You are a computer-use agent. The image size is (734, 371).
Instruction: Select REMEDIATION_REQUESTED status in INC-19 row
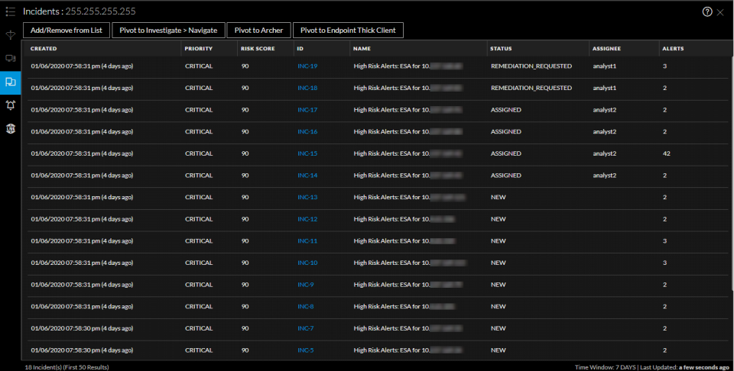(x=531, y=66)
